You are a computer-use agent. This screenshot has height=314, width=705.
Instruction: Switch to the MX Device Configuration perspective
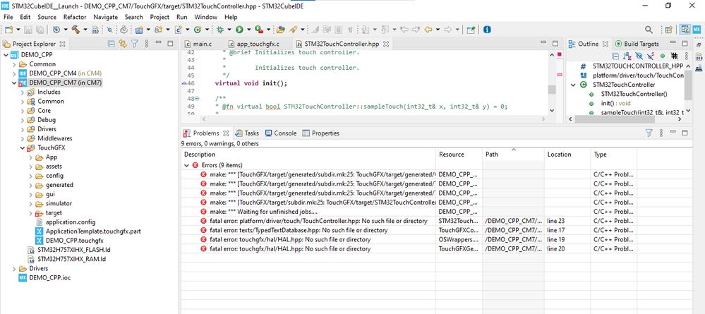[x=697, y=30]
